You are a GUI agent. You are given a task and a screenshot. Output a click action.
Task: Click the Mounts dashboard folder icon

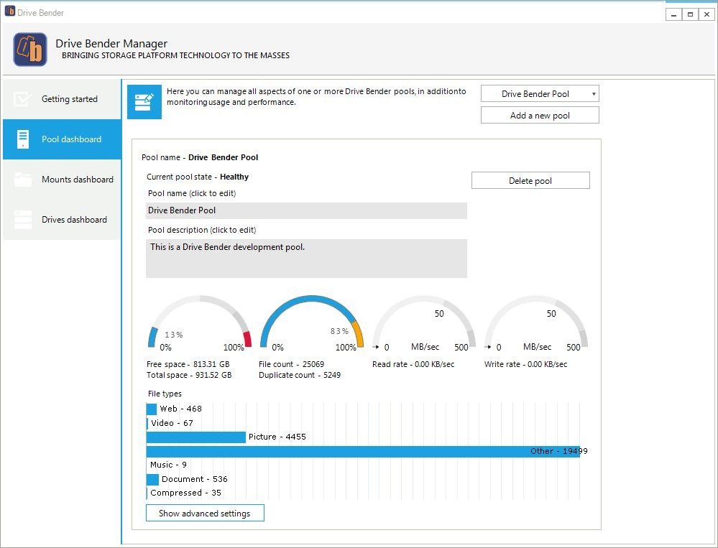(x=22, y=180)
